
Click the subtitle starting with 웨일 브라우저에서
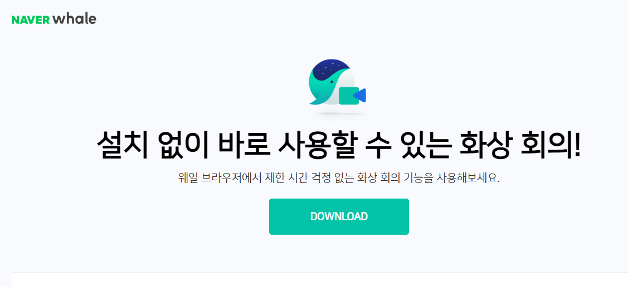pyautogui.click(x=339, y=177)
